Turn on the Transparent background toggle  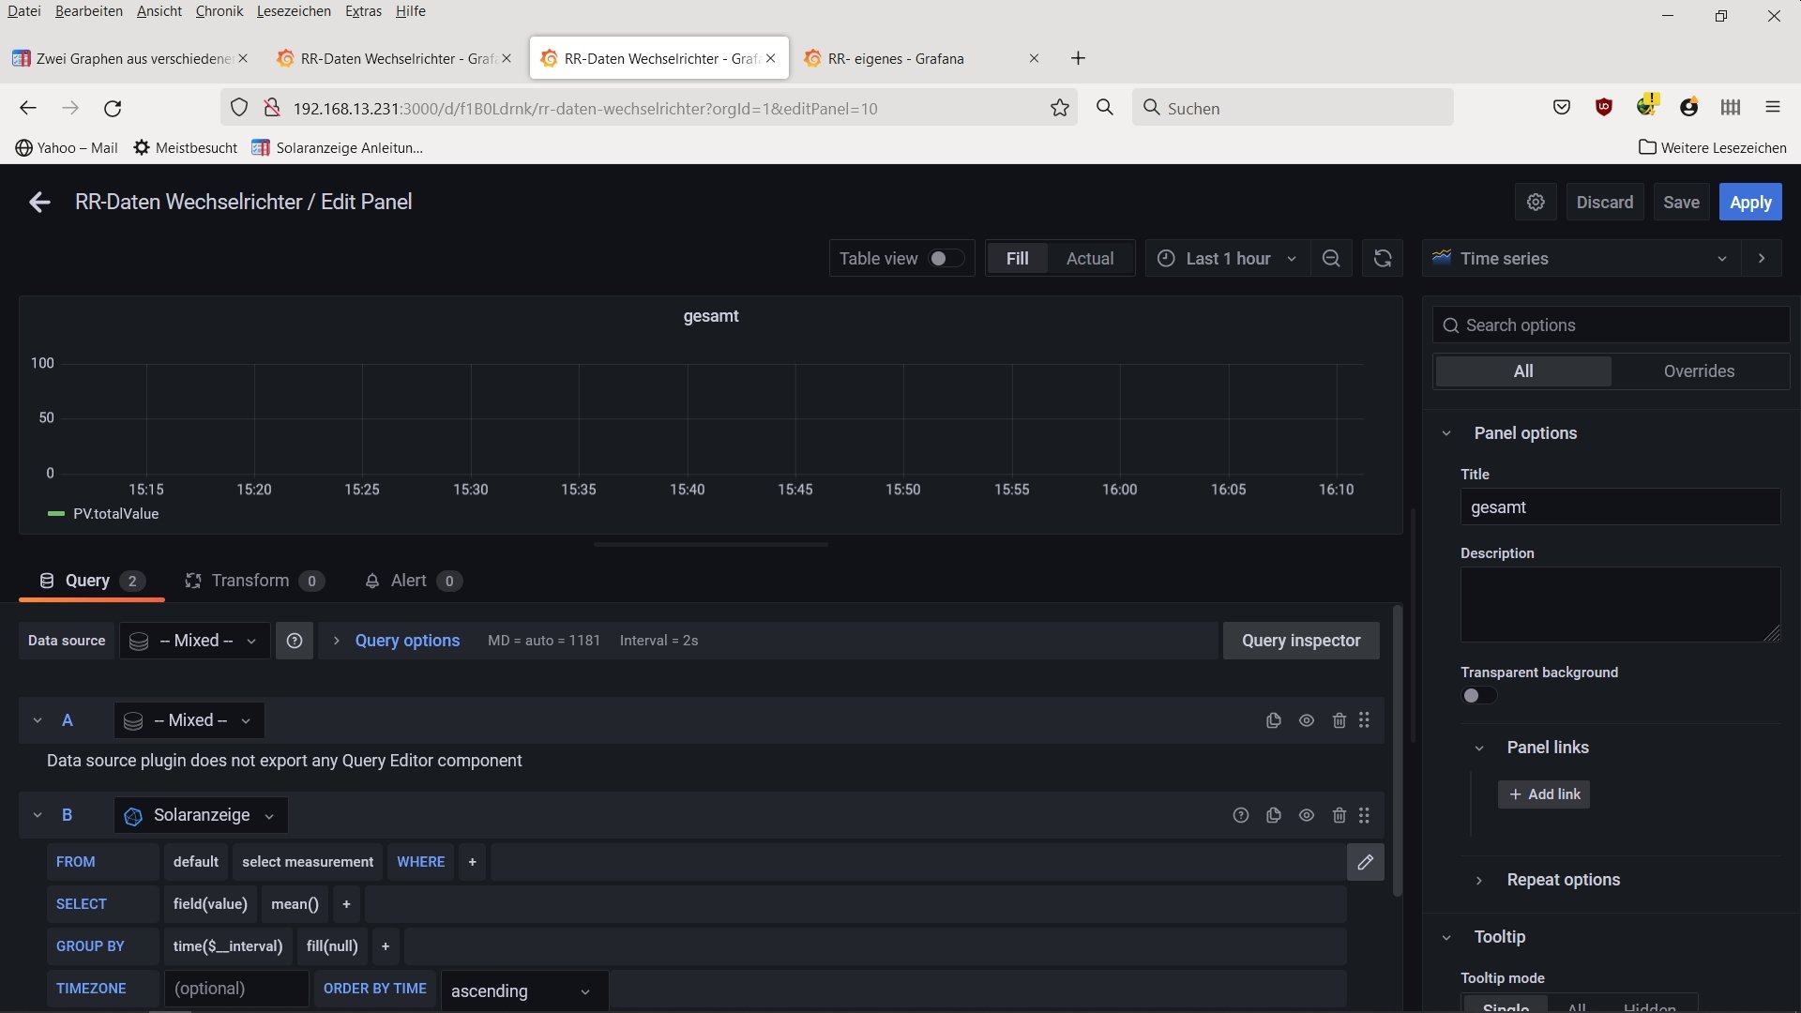pos(1478,695)
